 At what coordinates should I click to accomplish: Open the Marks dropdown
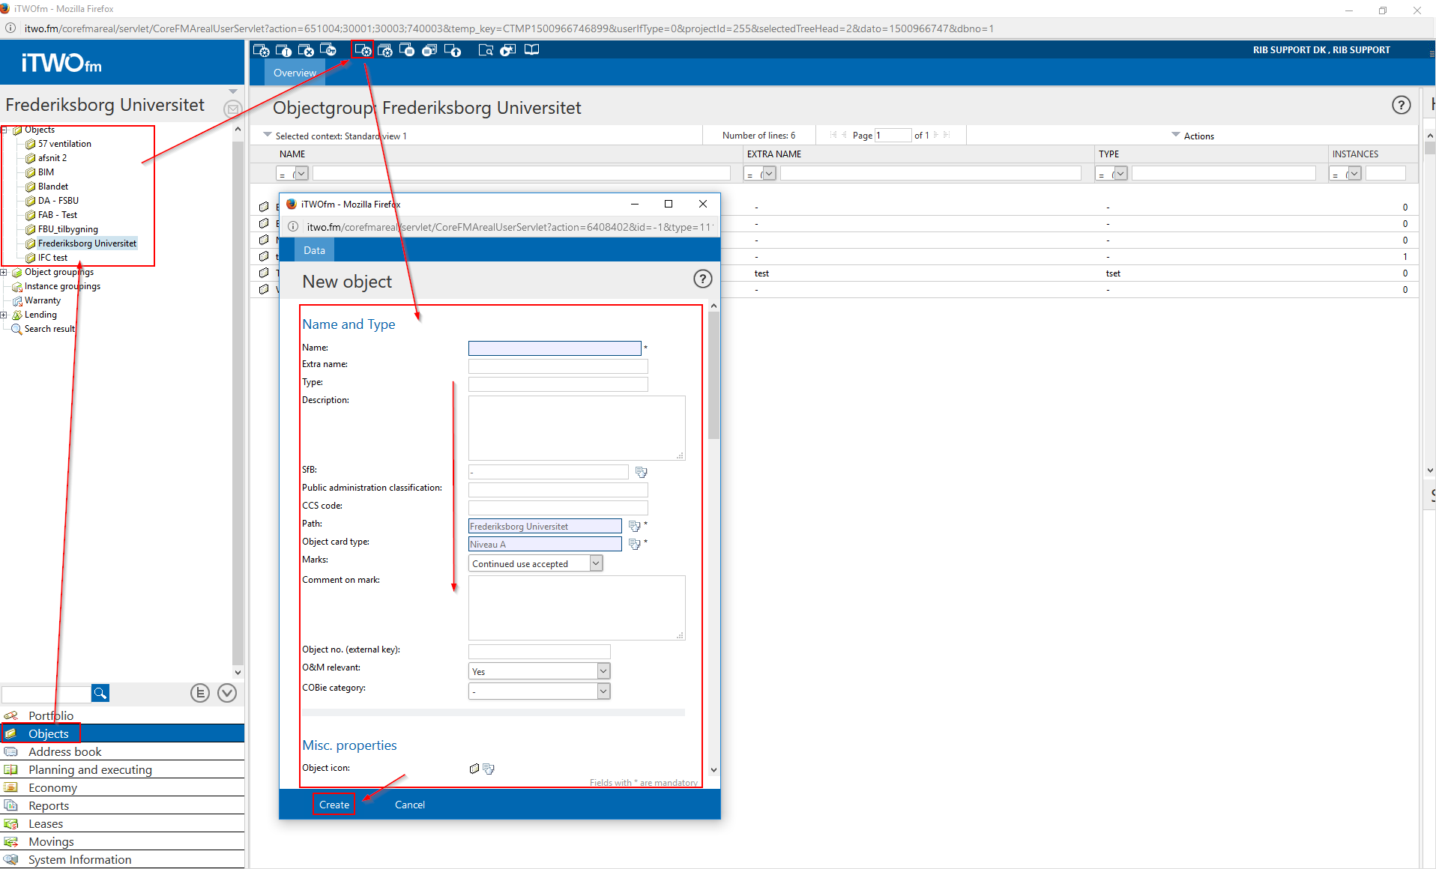596,563
